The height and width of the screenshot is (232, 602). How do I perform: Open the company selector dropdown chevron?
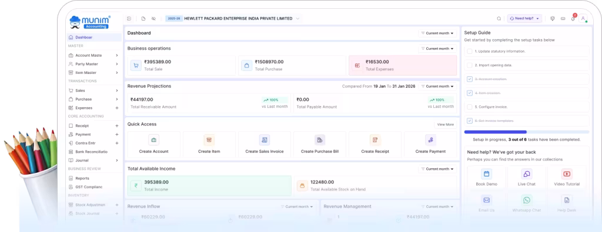pos(297,18)
